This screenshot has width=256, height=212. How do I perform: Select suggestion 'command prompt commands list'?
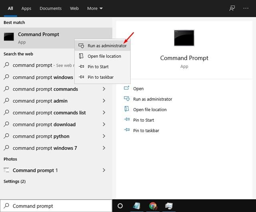coord(56,113)
